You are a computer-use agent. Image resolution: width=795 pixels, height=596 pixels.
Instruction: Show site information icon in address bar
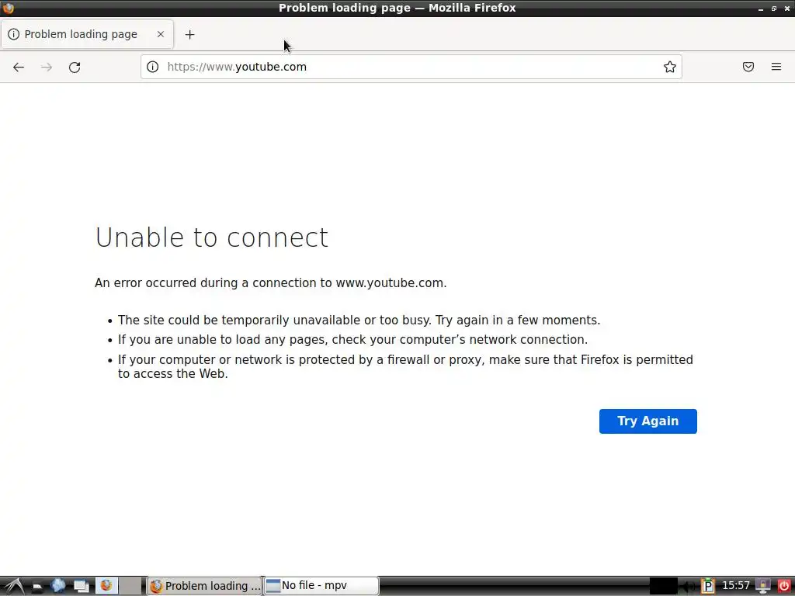coord(153,67)
